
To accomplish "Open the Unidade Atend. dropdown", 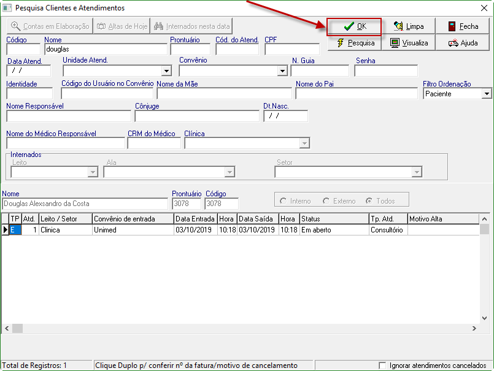I will [166, 71].
